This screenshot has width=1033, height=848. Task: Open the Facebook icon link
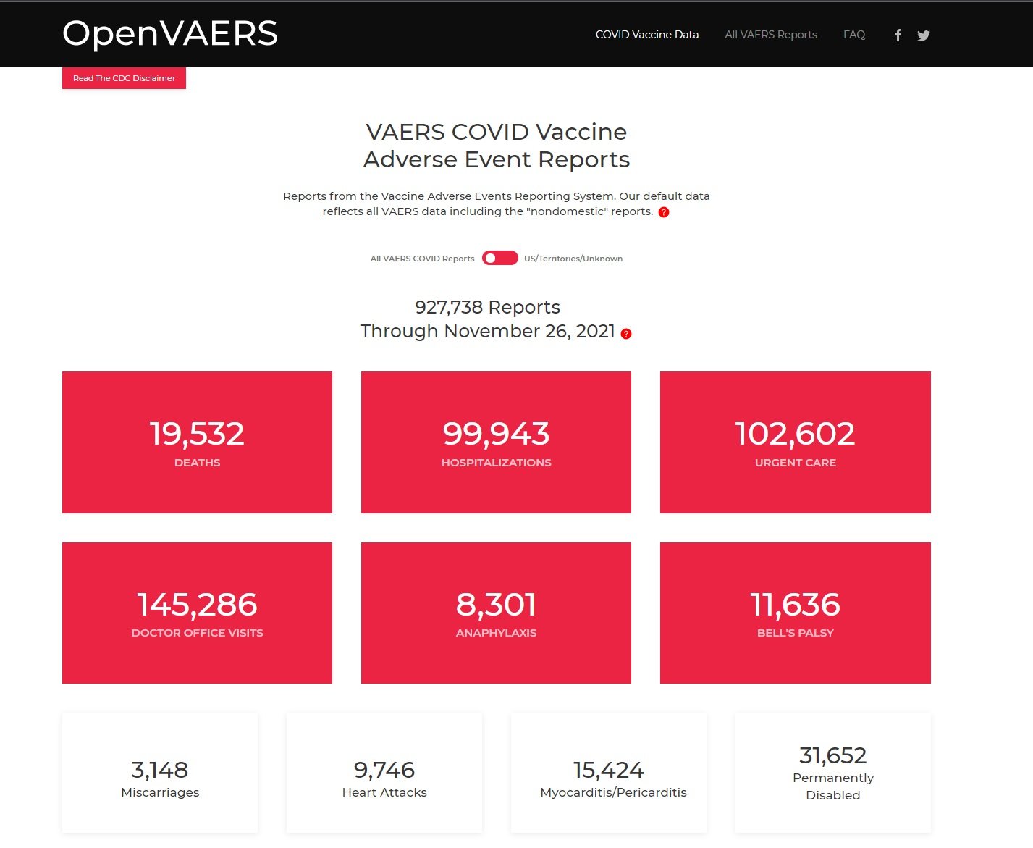(898, 35)
